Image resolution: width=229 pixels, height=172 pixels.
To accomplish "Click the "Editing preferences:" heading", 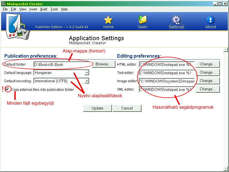I will (x=139, y=56).
